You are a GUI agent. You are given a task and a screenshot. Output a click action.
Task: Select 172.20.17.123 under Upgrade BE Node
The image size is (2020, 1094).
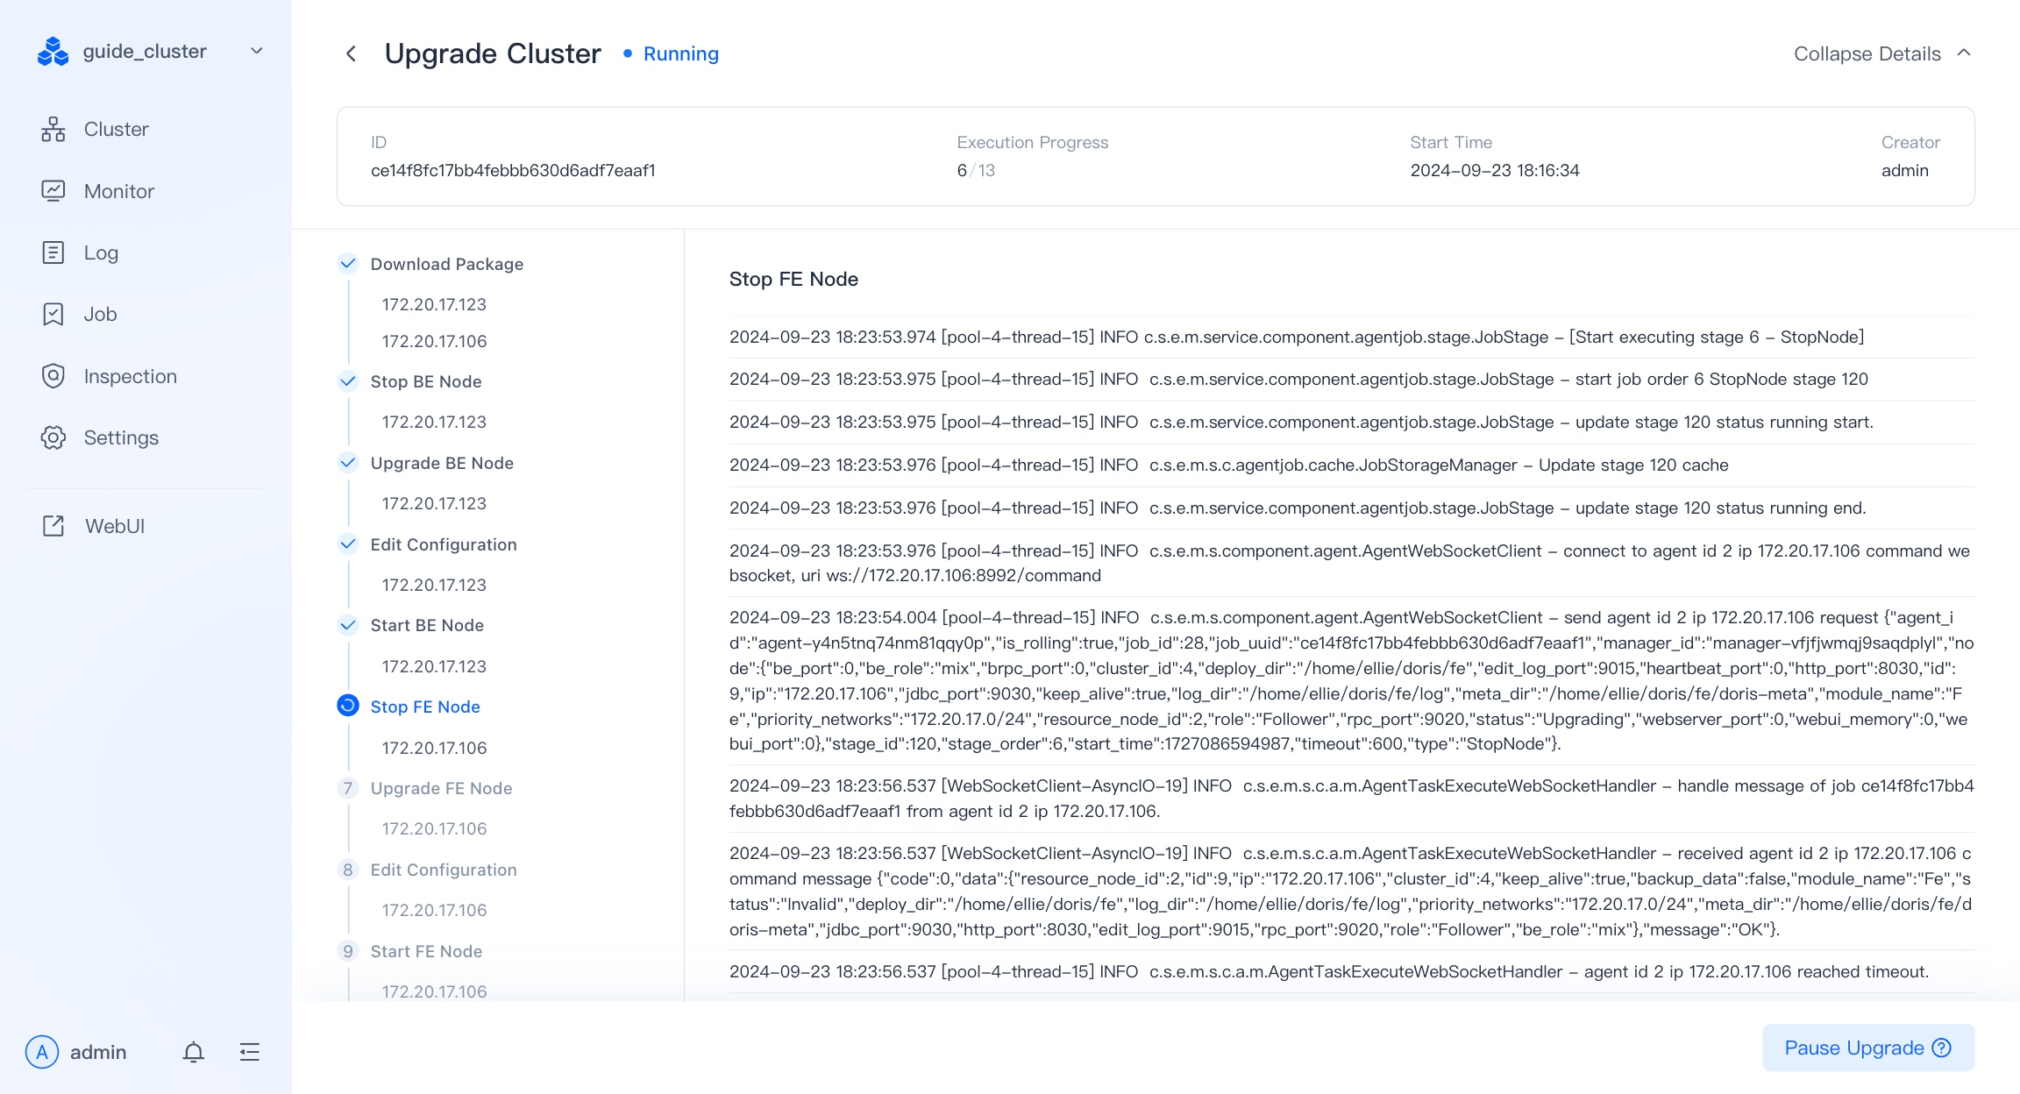click(434, 503)
